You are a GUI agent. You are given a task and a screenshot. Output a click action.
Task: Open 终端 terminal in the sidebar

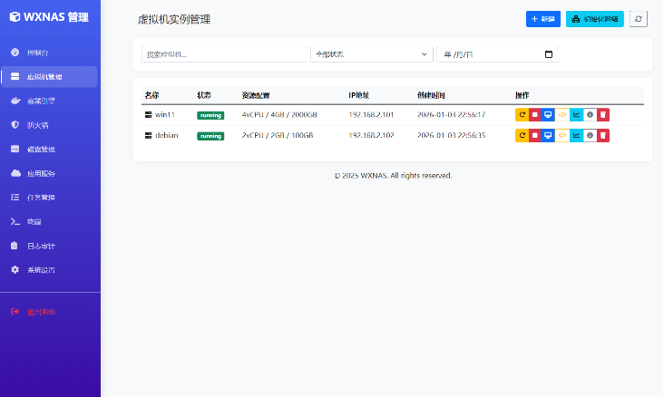click(49, 221)
